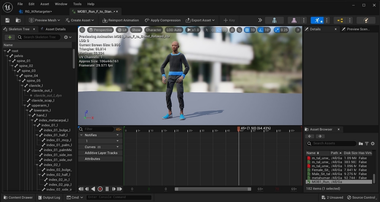Open the Perspective view mode dropdown
Screen dimensions: 380x202
(100, 30)
